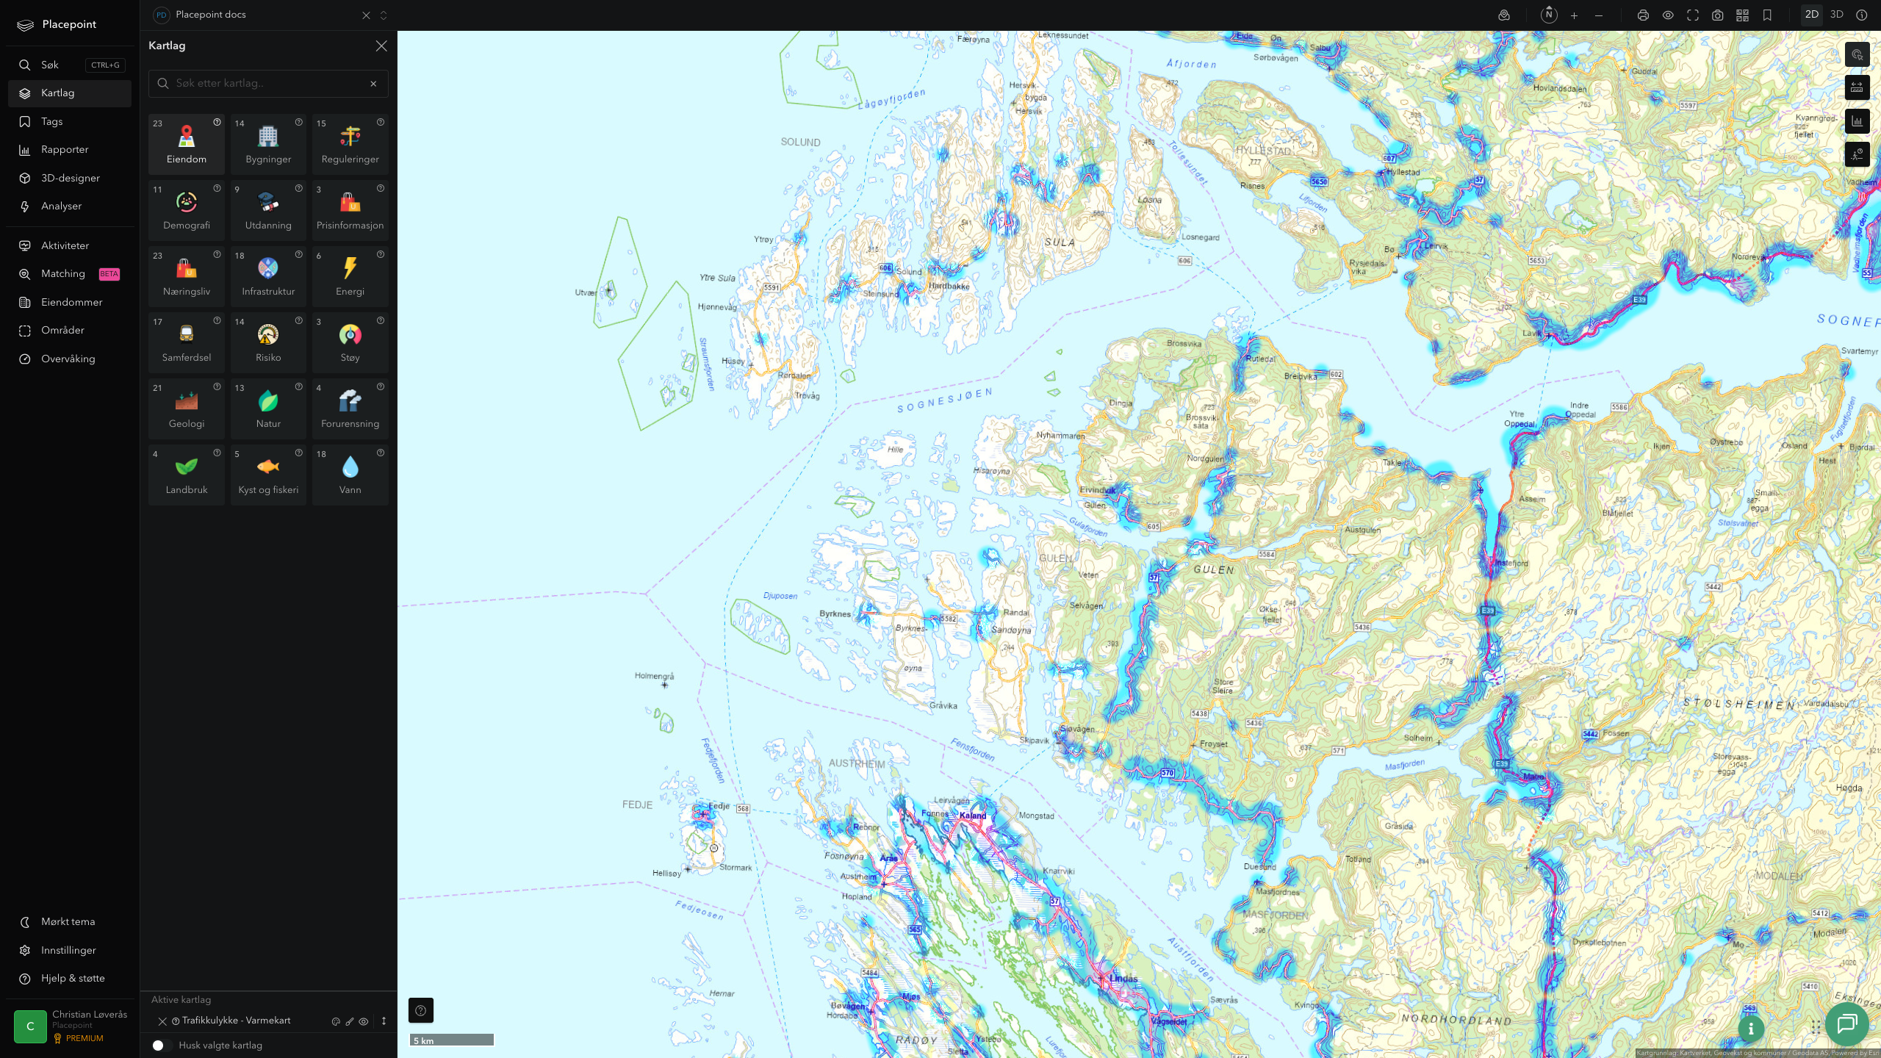Open the chat support bubble

tap(1846, 1023)
